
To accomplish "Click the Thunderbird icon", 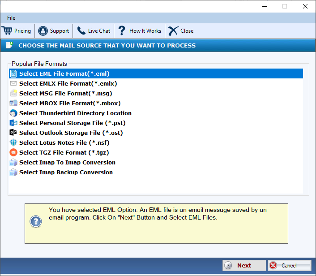I will coord(13,113).
